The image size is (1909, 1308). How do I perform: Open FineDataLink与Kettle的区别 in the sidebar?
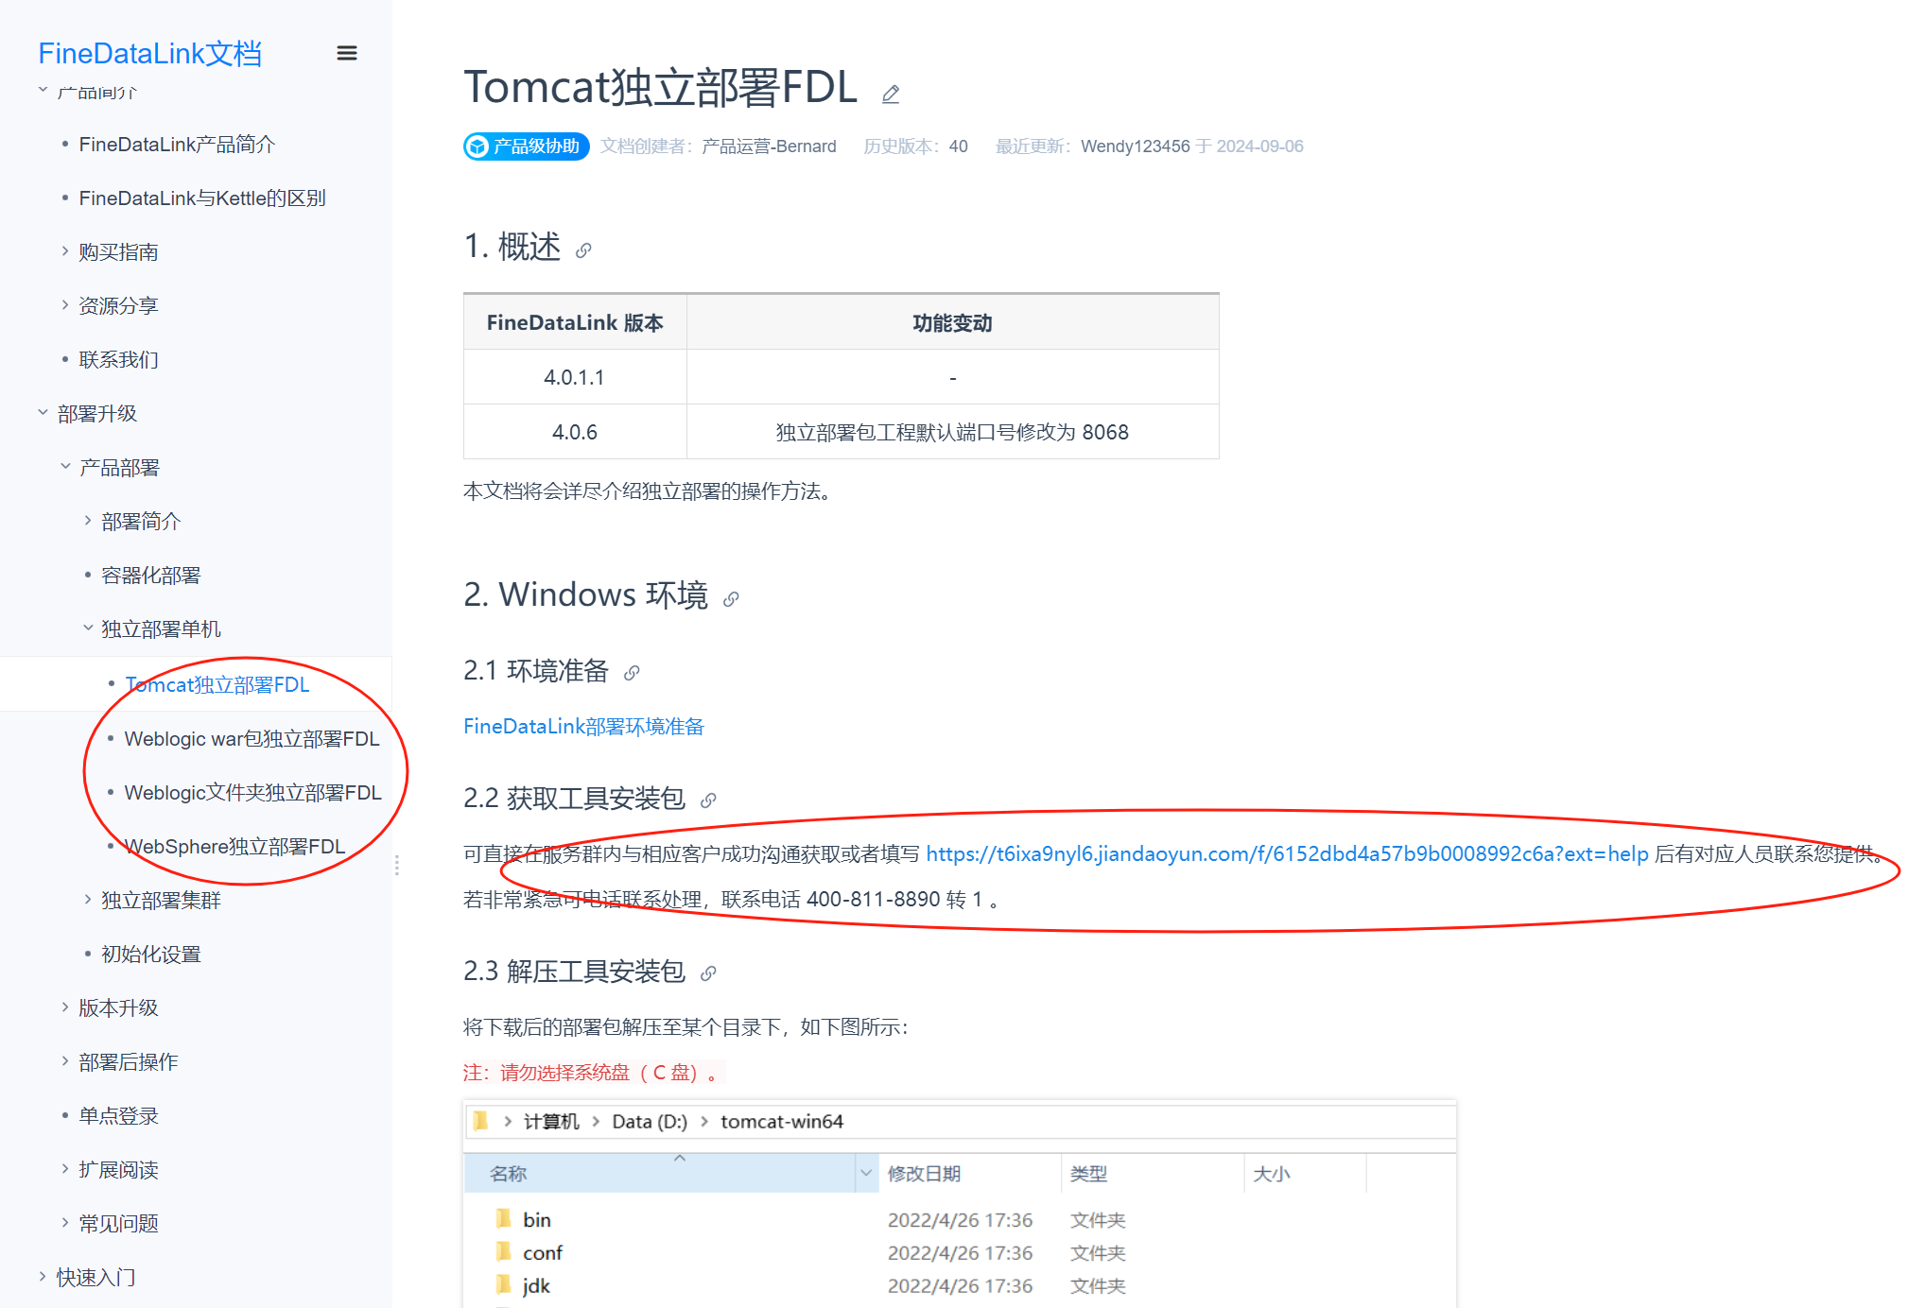coord(202,198)
